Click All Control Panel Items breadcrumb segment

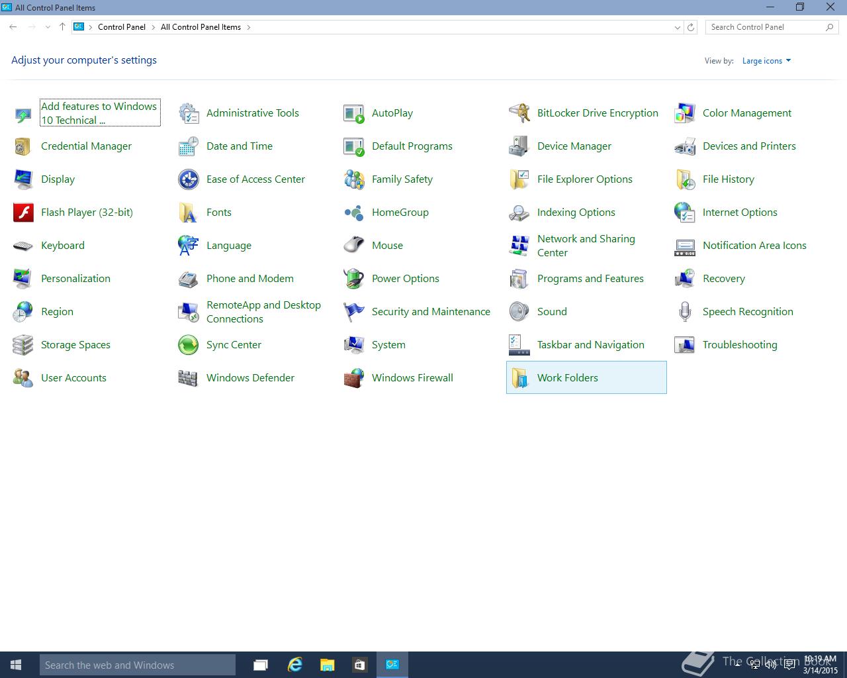point(201,27)
